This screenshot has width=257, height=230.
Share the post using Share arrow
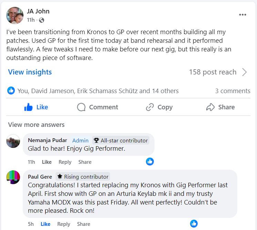[220, 107]
